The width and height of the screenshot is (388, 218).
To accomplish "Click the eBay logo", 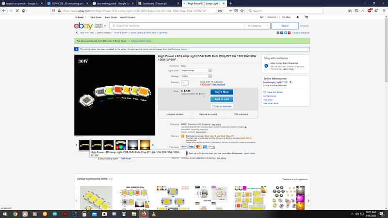I will click(x=83, y=26).
